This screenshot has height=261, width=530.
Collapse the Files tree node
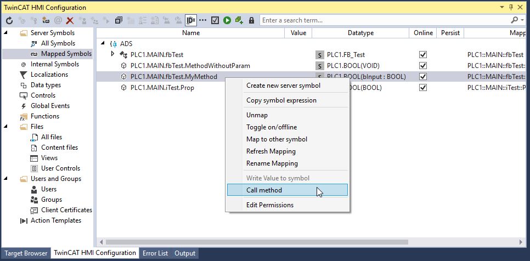tap(5, 126)
